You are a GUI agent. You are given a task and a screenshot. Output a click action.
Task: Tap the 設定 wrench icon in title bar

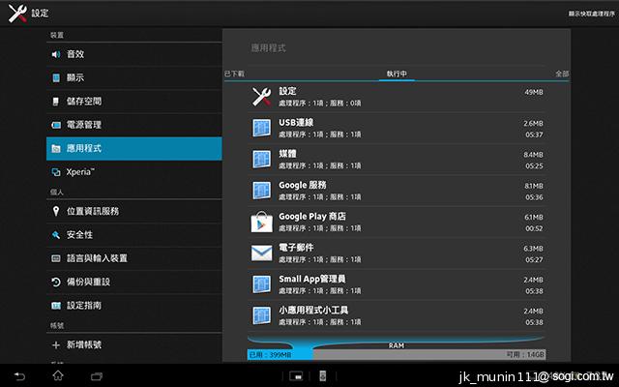point(17,13)
